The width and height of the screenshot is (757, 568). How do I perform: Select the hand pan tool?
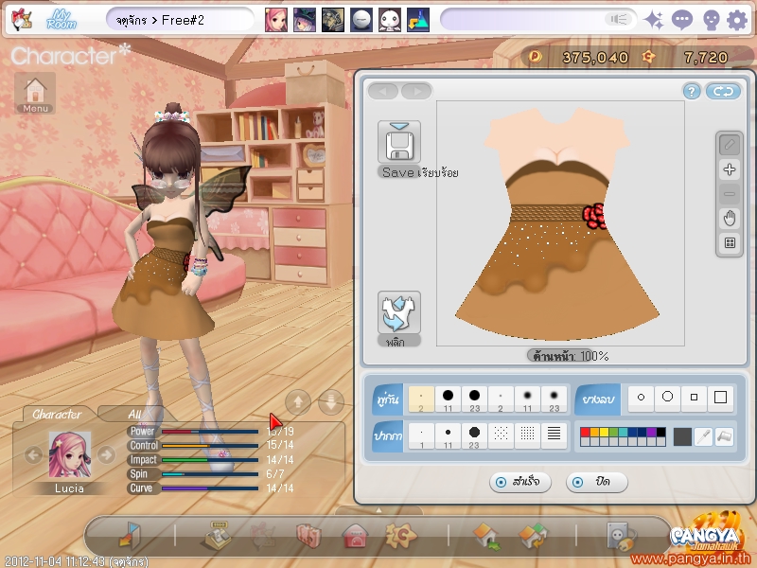(730, 219)
